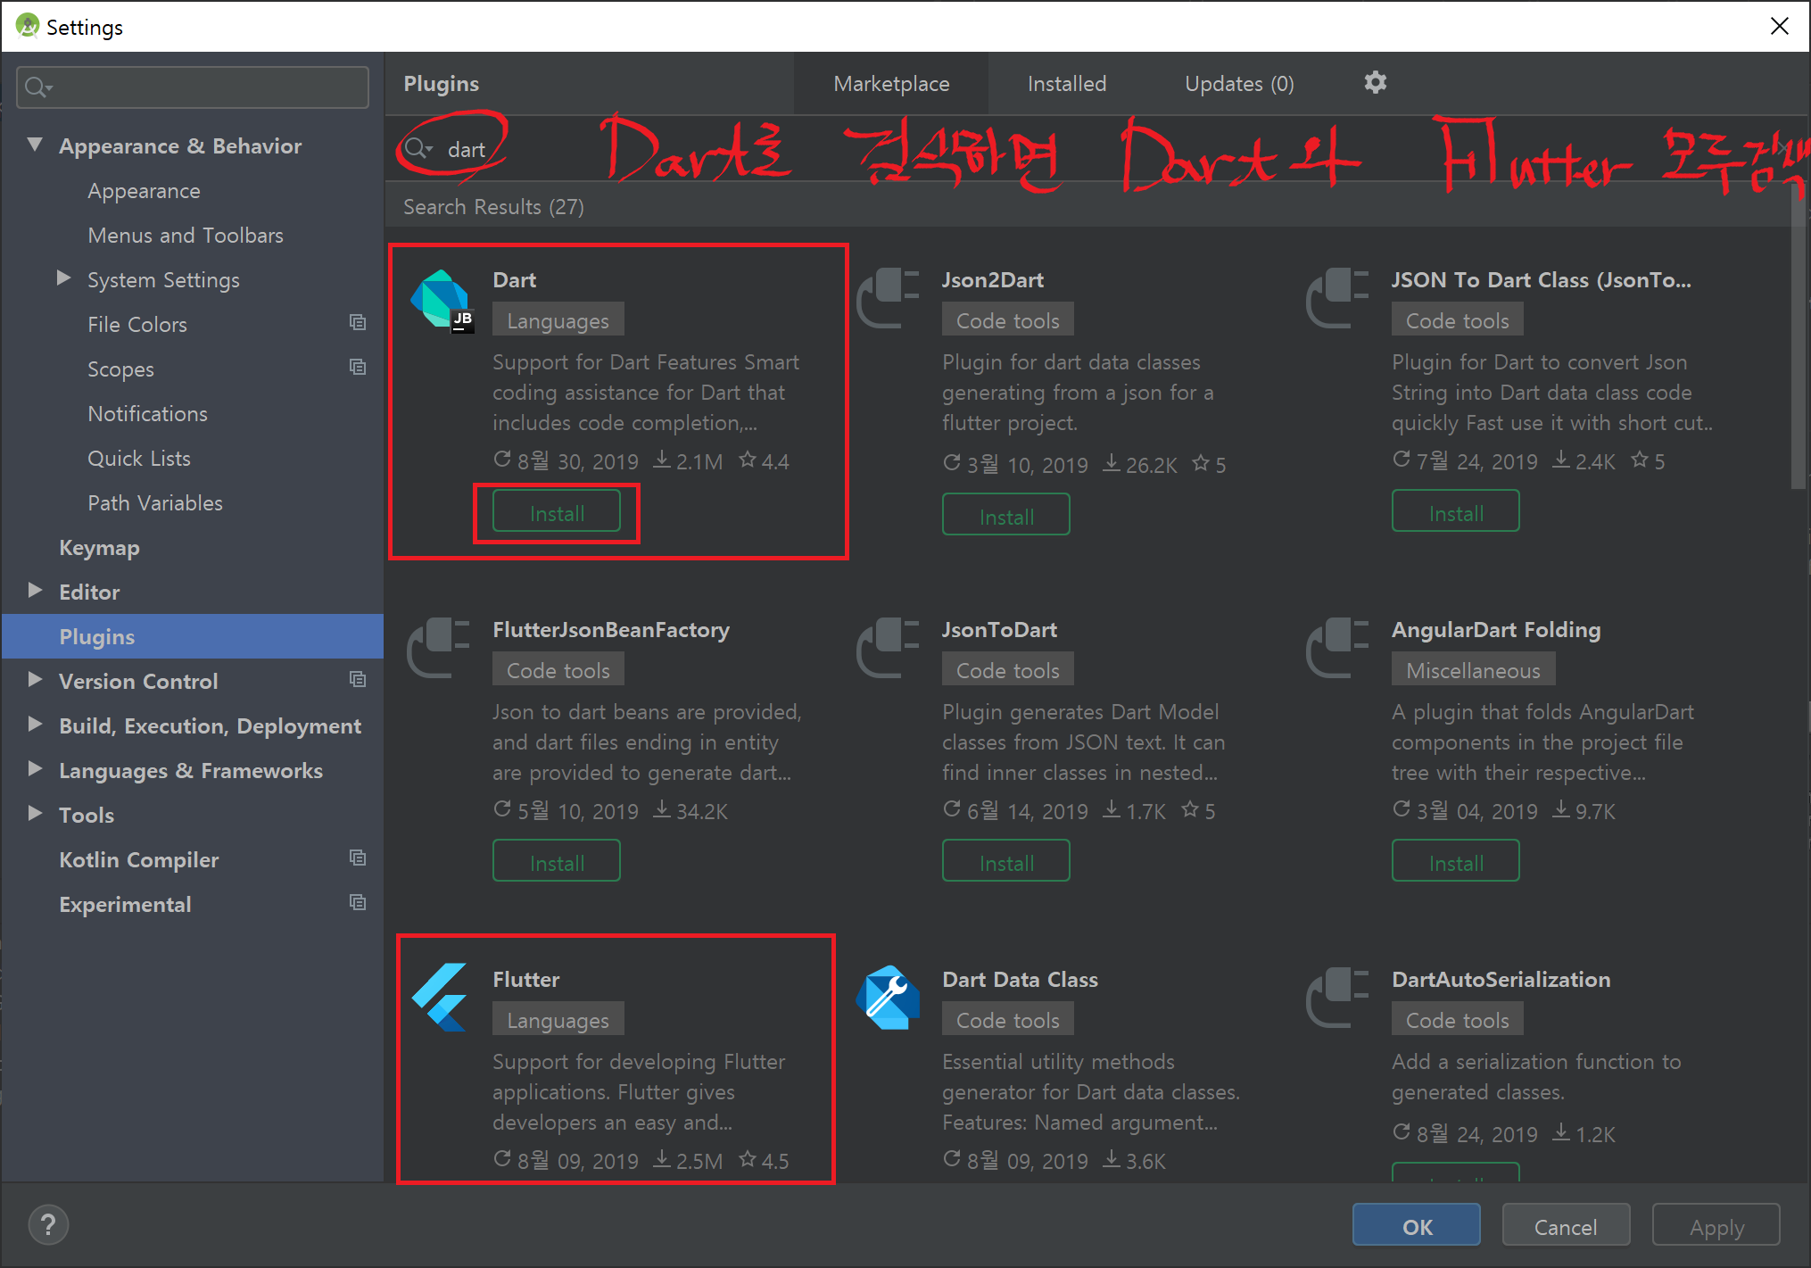This screenshot has height=1268, width=1811.
Task: Expand the Version Control settings node
Action: (x=35, y=680)
